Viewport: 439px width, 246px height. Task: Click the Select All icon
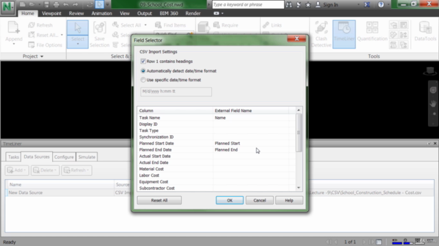coord(115,25)
